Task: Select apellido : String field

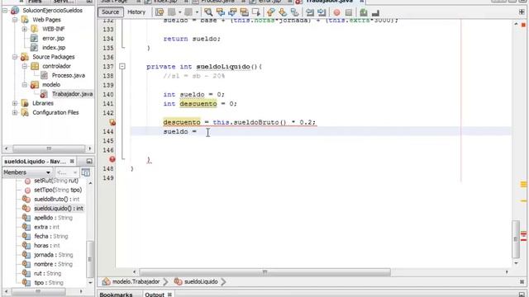Action: (x=53, y=218)
